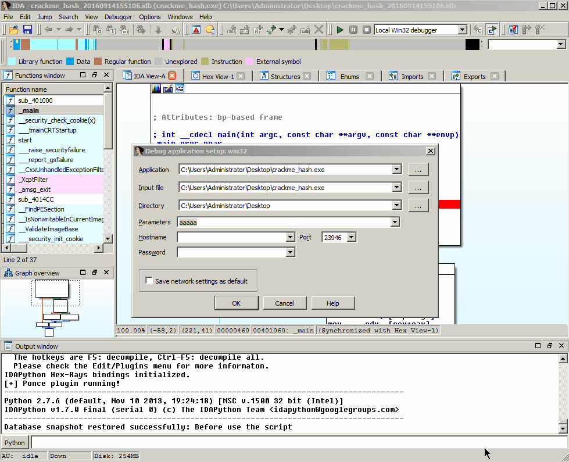Click the Functions window float icon
569x462 pixels.
tap(95, 75)
